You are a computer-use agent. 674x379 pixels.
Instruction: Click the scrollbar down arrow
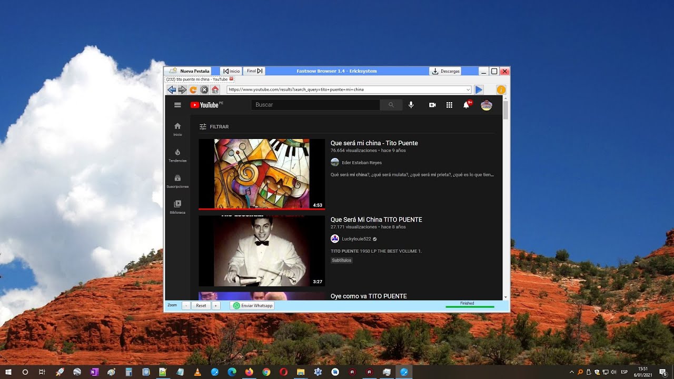point(506,297)
